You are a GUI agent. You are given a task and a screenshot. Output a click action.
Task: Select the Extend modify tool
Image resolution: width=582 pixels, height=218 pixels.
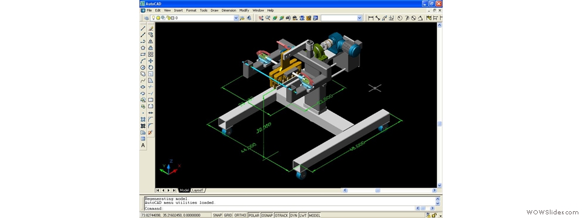click(151, 93)
